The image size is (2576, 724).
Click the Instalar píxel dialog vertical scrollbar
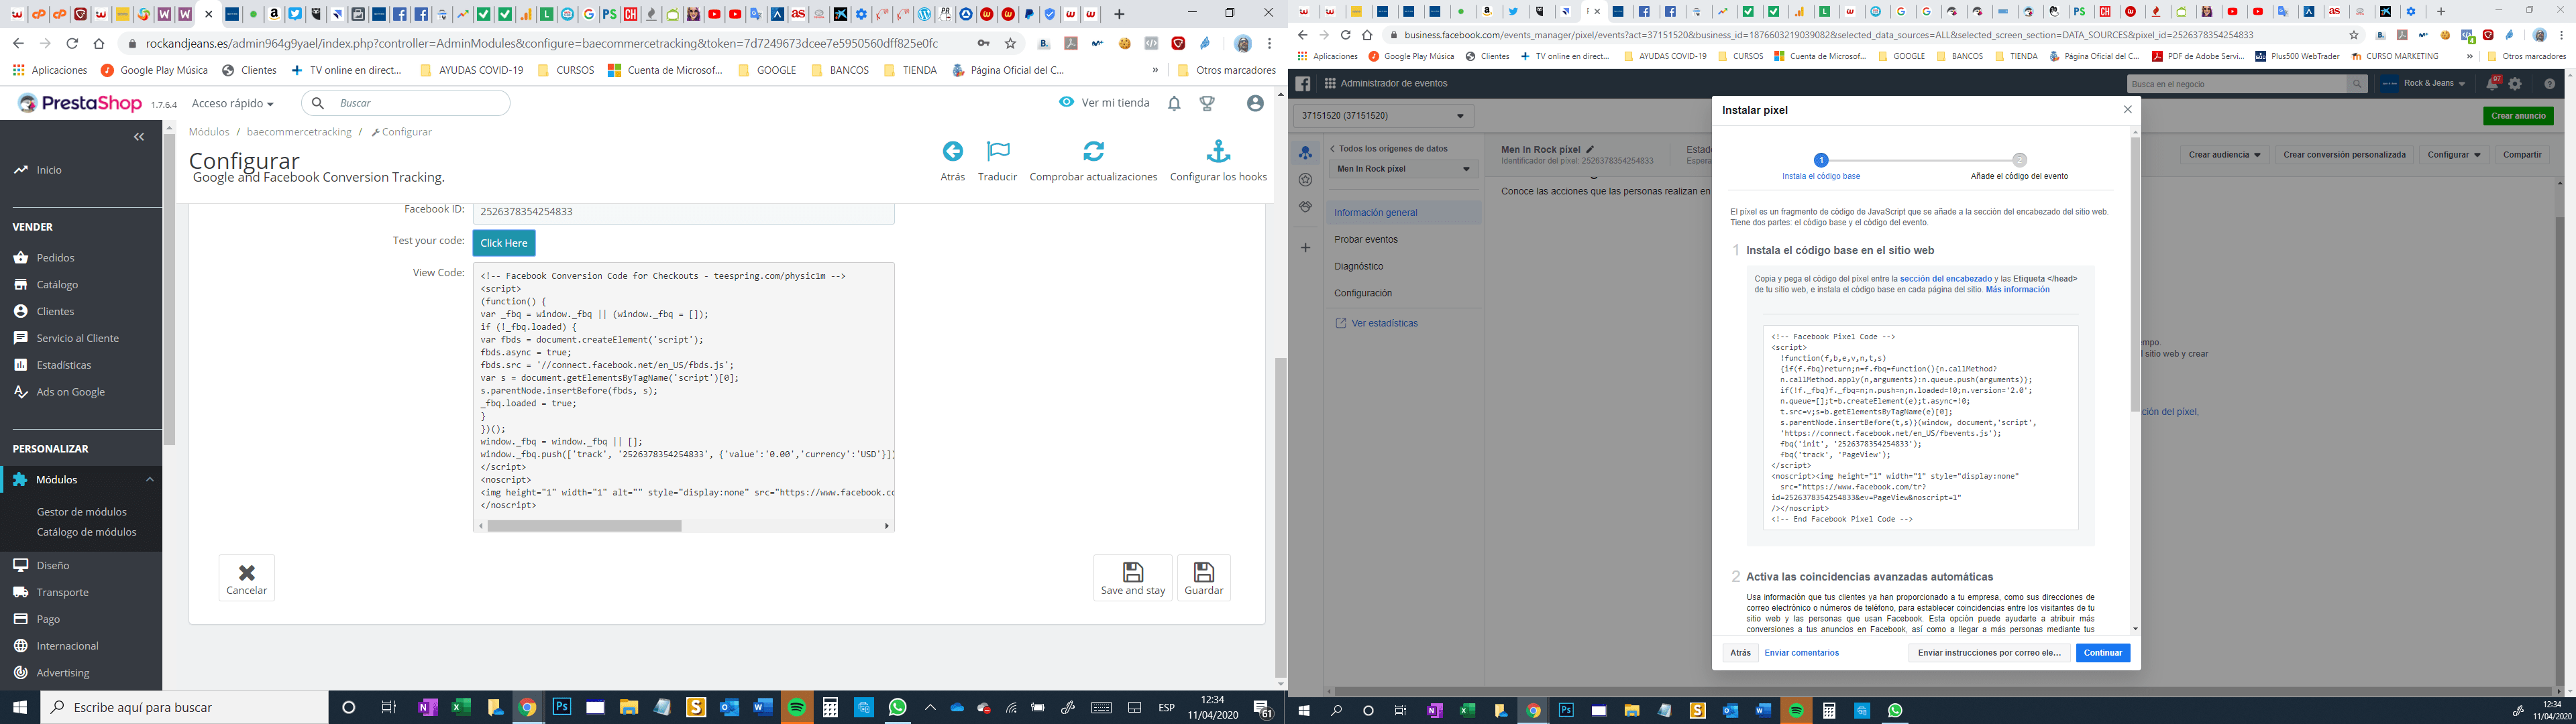click(x=2135, y=274)
